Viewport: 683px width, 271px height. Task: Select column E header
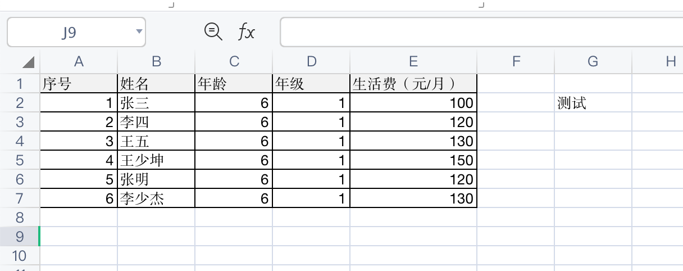[413, 62]
